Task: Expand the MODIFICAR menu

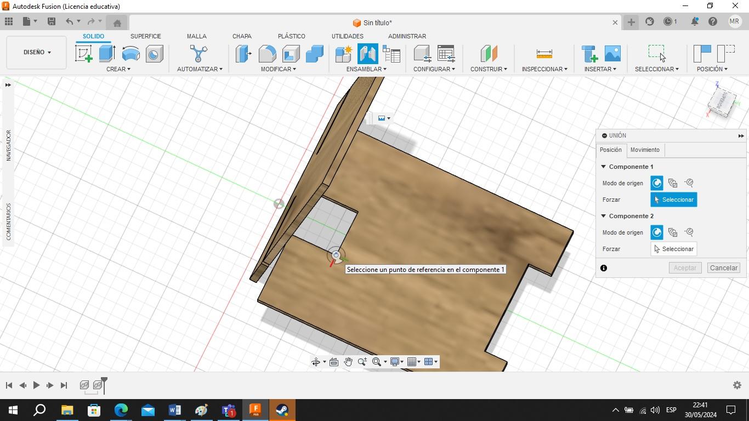Action: pyautogui.click(x=278, y=69)
